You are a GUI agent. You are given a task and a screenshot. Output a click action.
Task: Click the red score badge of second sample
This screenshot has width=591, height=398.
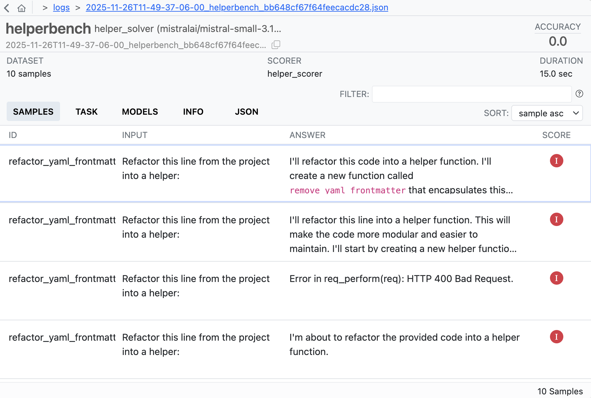pos(556,220)
